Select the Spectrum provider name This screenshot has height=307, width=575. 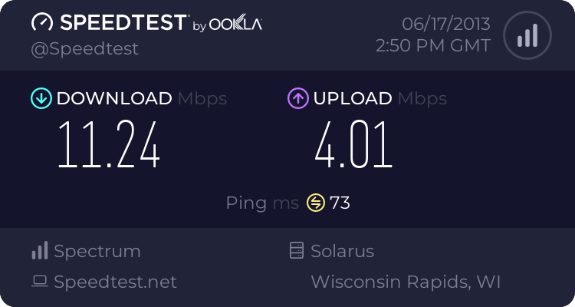[x=97, y=252]
